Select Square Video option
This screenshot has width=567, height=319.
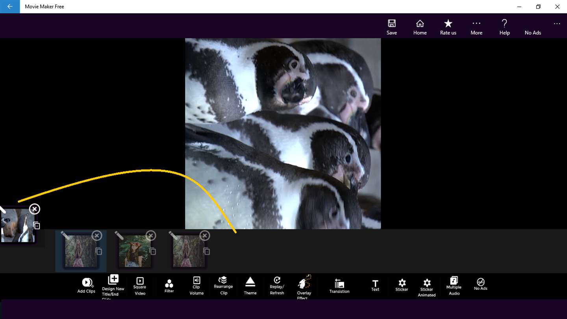click(x=140, y=286)
